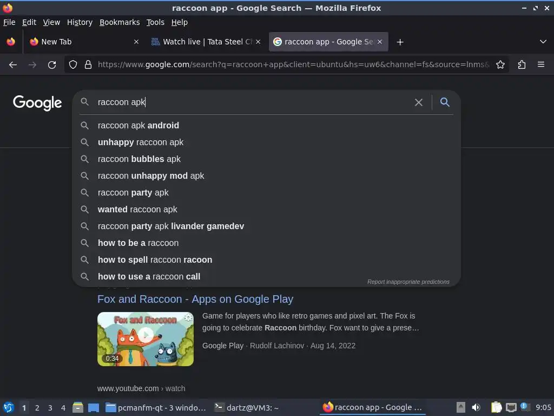554x416 pixels.
Task: Select the raccoon party apk suggestion without livander
Action: (x=266, y=193)
